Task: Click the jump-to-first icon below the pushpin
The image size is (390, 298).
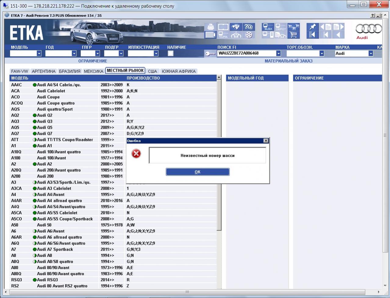Action: [x=312, y=35]
